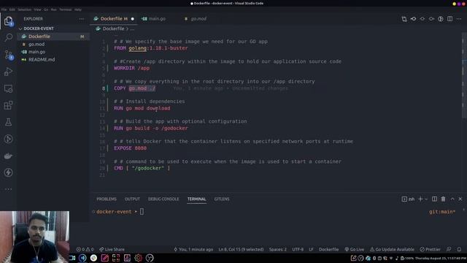Switch to the go.mod editor tab
Image resolution: width=467 pixels, height=263 pixels.
click(198, 19)
